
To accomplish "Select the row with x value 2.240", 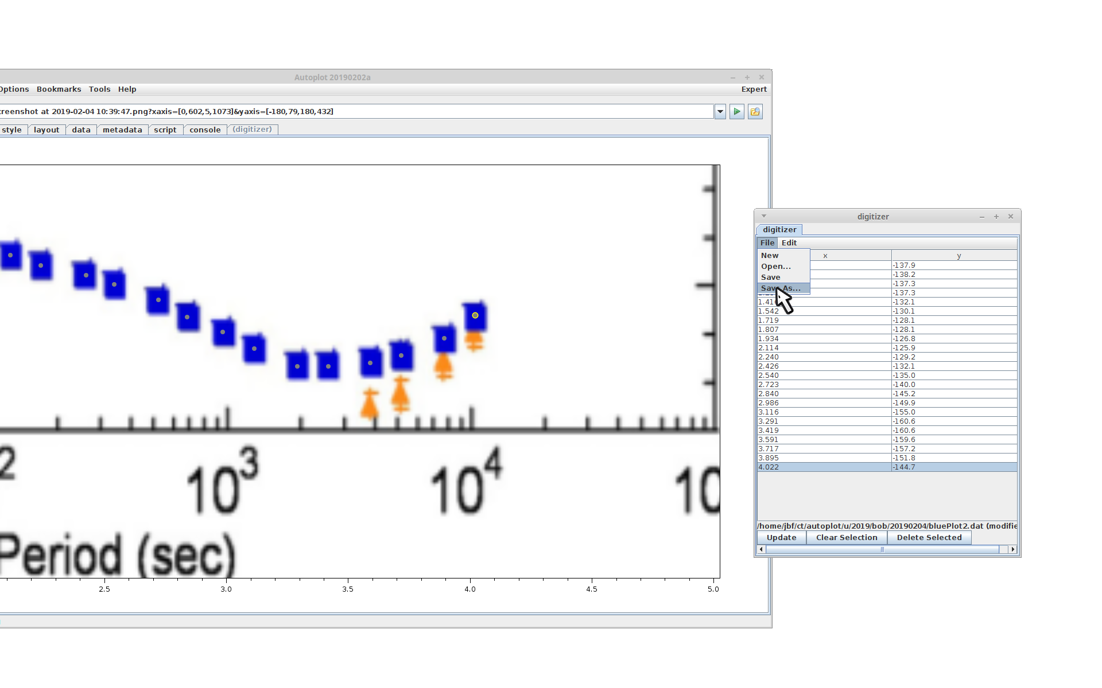I will [x=887, y=357].
